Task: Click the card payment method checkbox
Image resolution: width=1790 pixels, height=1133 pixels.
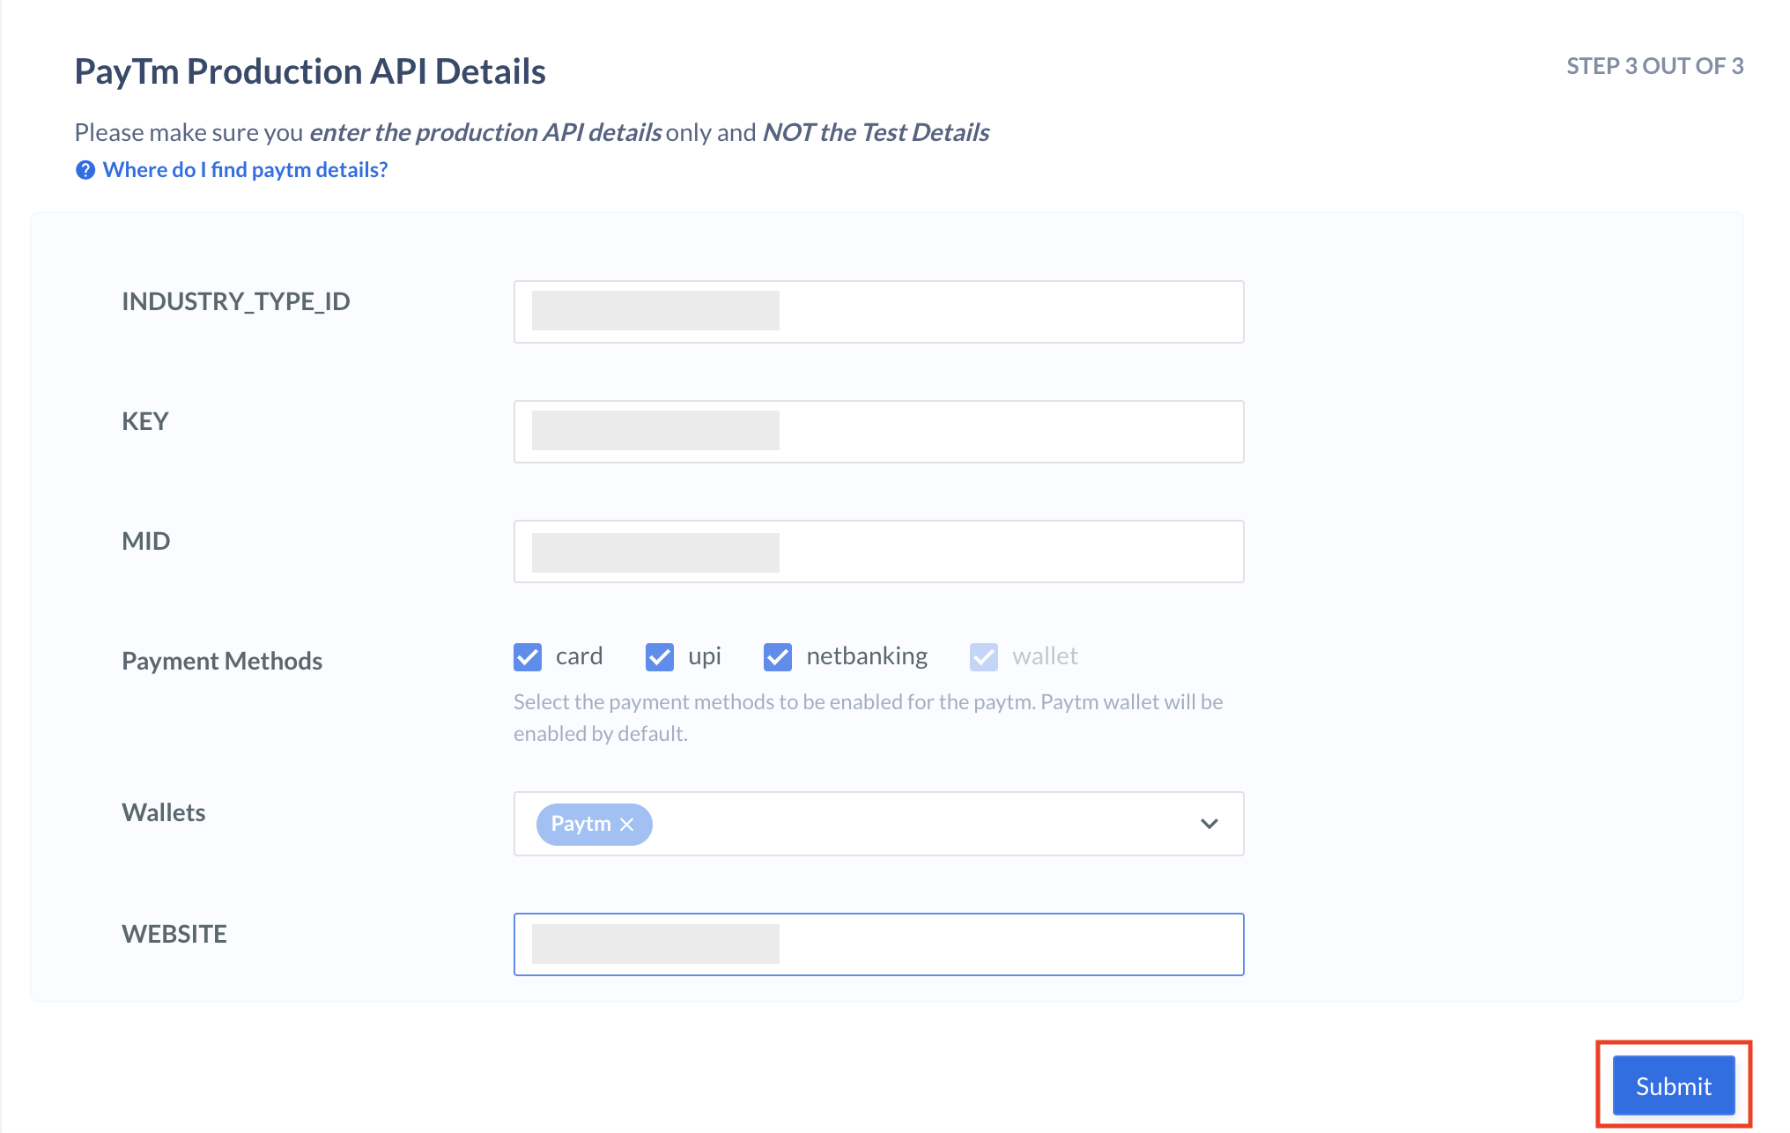Action: 527,656
